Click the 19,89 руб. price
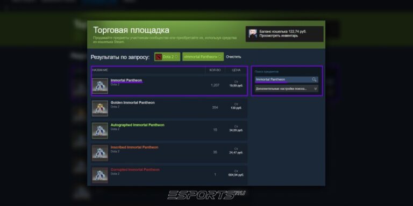Viewport: 413px width, 206px height. tap(236, 86)
